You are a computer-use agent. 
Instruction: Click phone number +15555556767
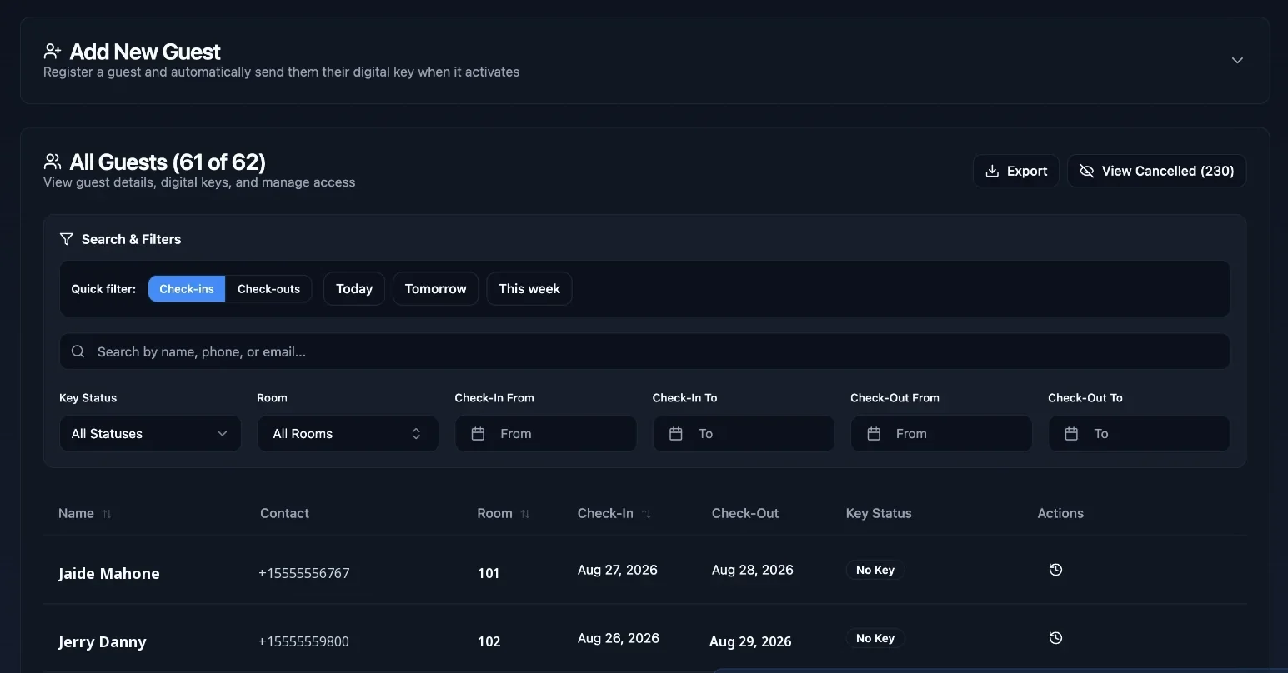click(304, 573)
